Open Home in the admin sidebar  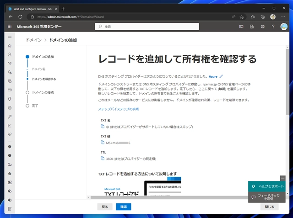pyautogui.click(x=10, y=46)
